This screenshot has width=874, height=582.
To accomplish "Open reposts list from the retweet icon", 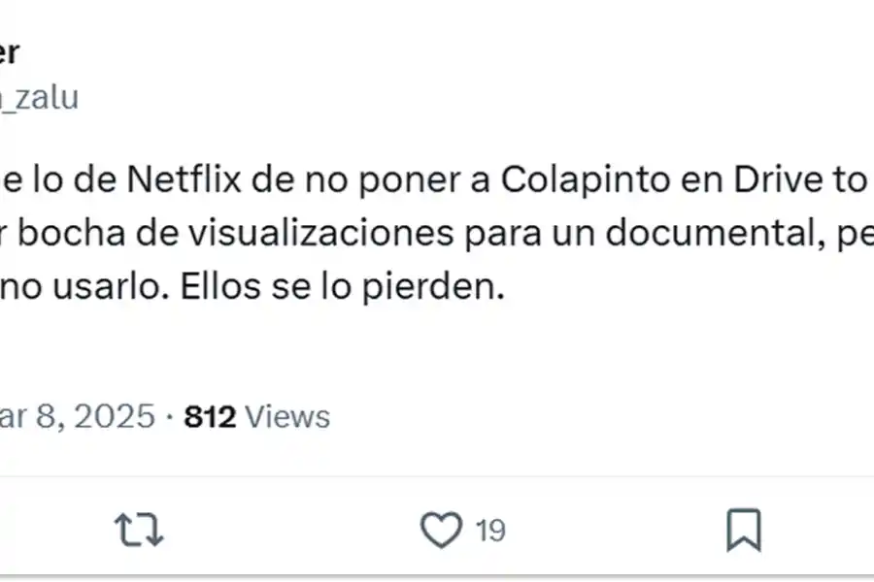I will (x=139, y=531).
